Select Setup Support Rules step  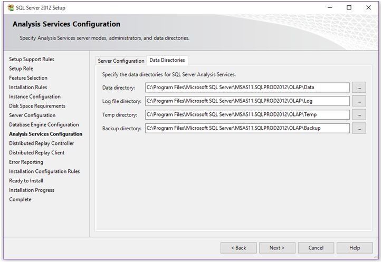tap(32, 59)
